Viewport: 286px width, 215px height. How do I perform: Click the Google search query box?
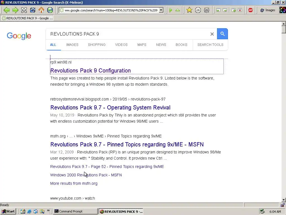point(128,34)
